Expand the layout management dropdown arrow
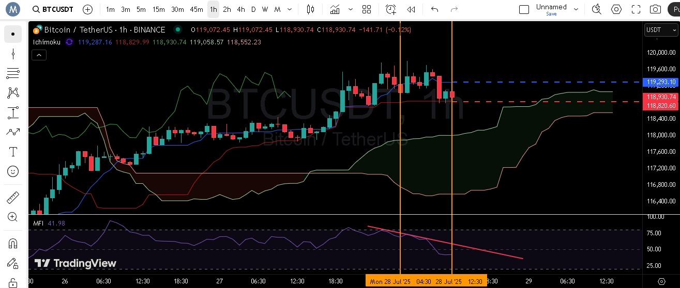Viewport: 680px width, 288px height. (576, 9)
